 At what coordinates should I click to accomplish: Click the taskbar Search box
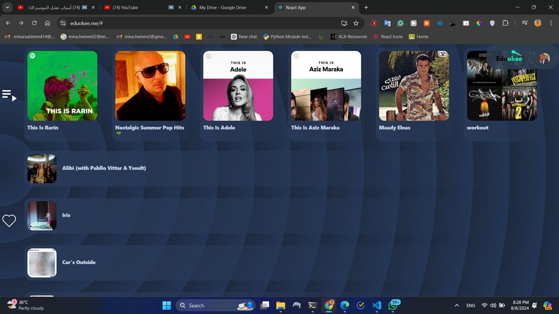[215, 305]
